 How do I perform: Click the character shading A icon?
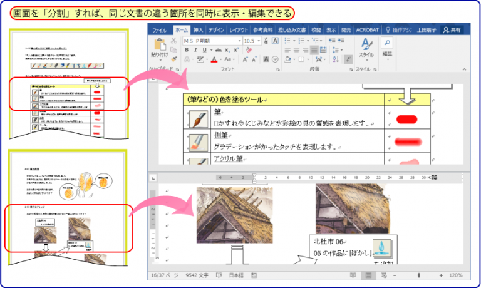click(266, 59)
